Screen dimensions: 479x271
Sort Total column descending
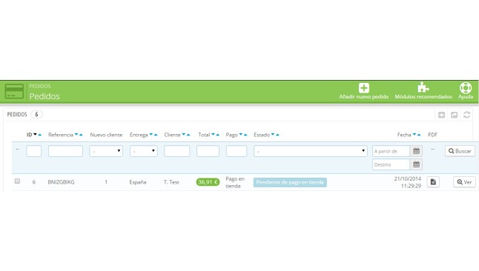click(214, 134)
